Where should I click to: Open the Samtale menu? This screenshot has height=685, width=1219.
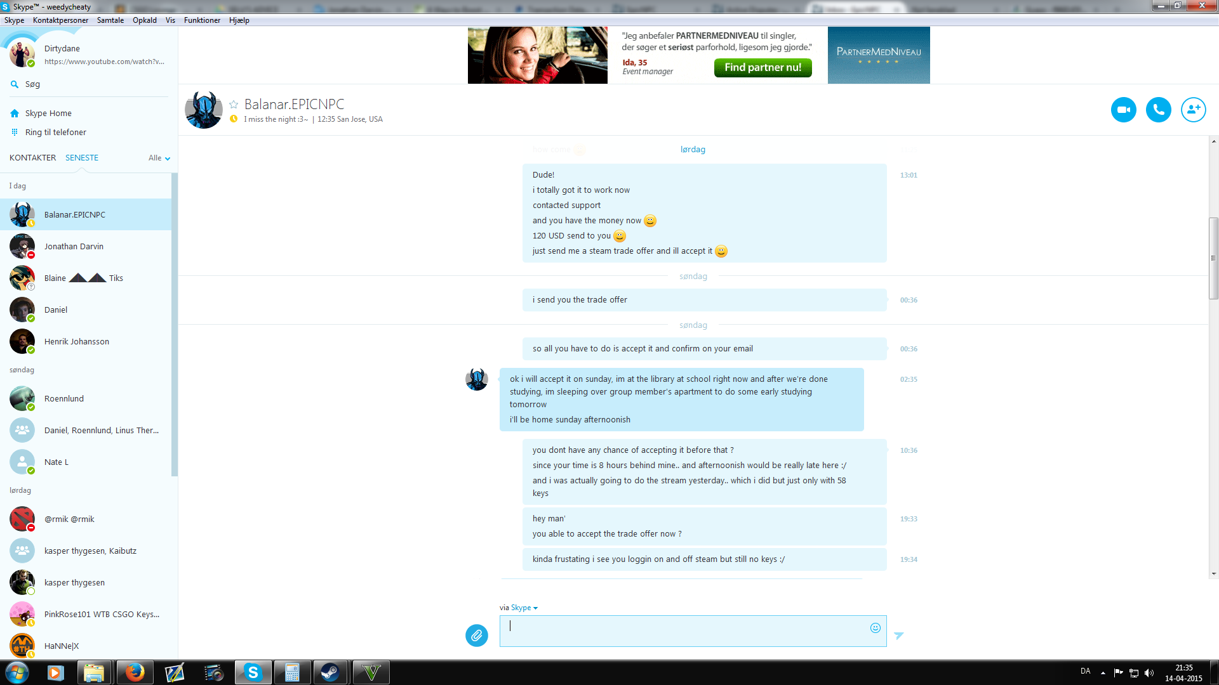110,20
